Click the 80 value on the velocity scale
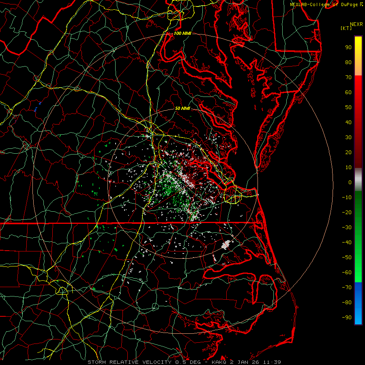 pyautogui.click(x=348, y=62)
